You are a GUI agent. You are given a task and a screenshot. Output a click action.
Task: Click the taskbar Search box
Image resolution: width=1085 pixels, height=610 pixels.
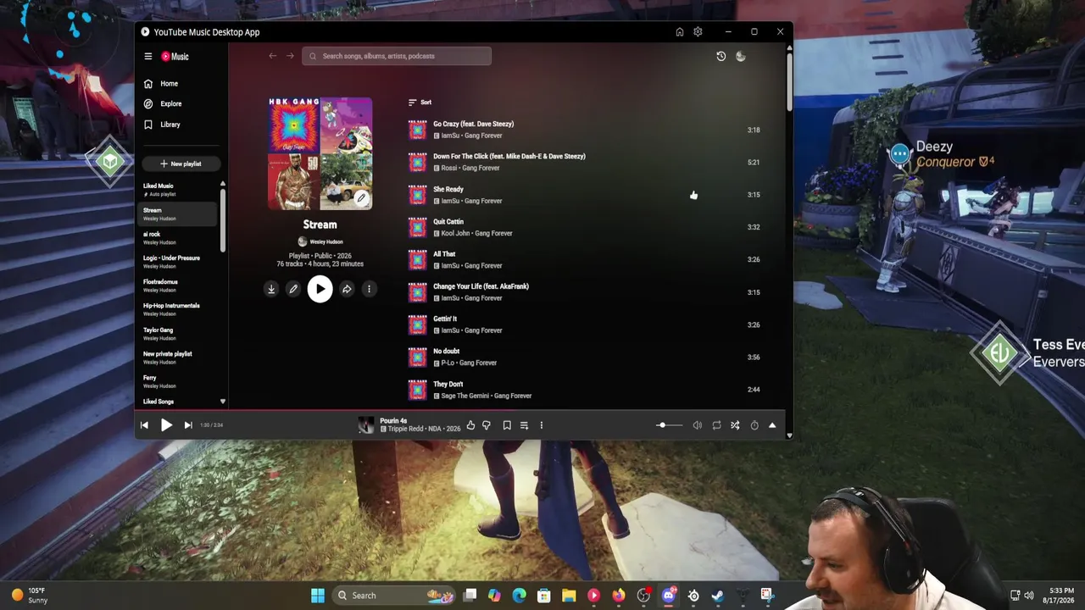(x=393, y=596)
